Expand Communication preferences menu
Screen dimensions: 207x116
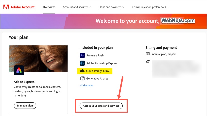pos(151,7)
